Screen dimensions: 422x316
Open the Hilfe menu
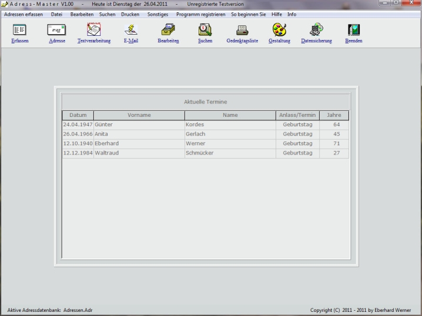(x=276, y=14)
